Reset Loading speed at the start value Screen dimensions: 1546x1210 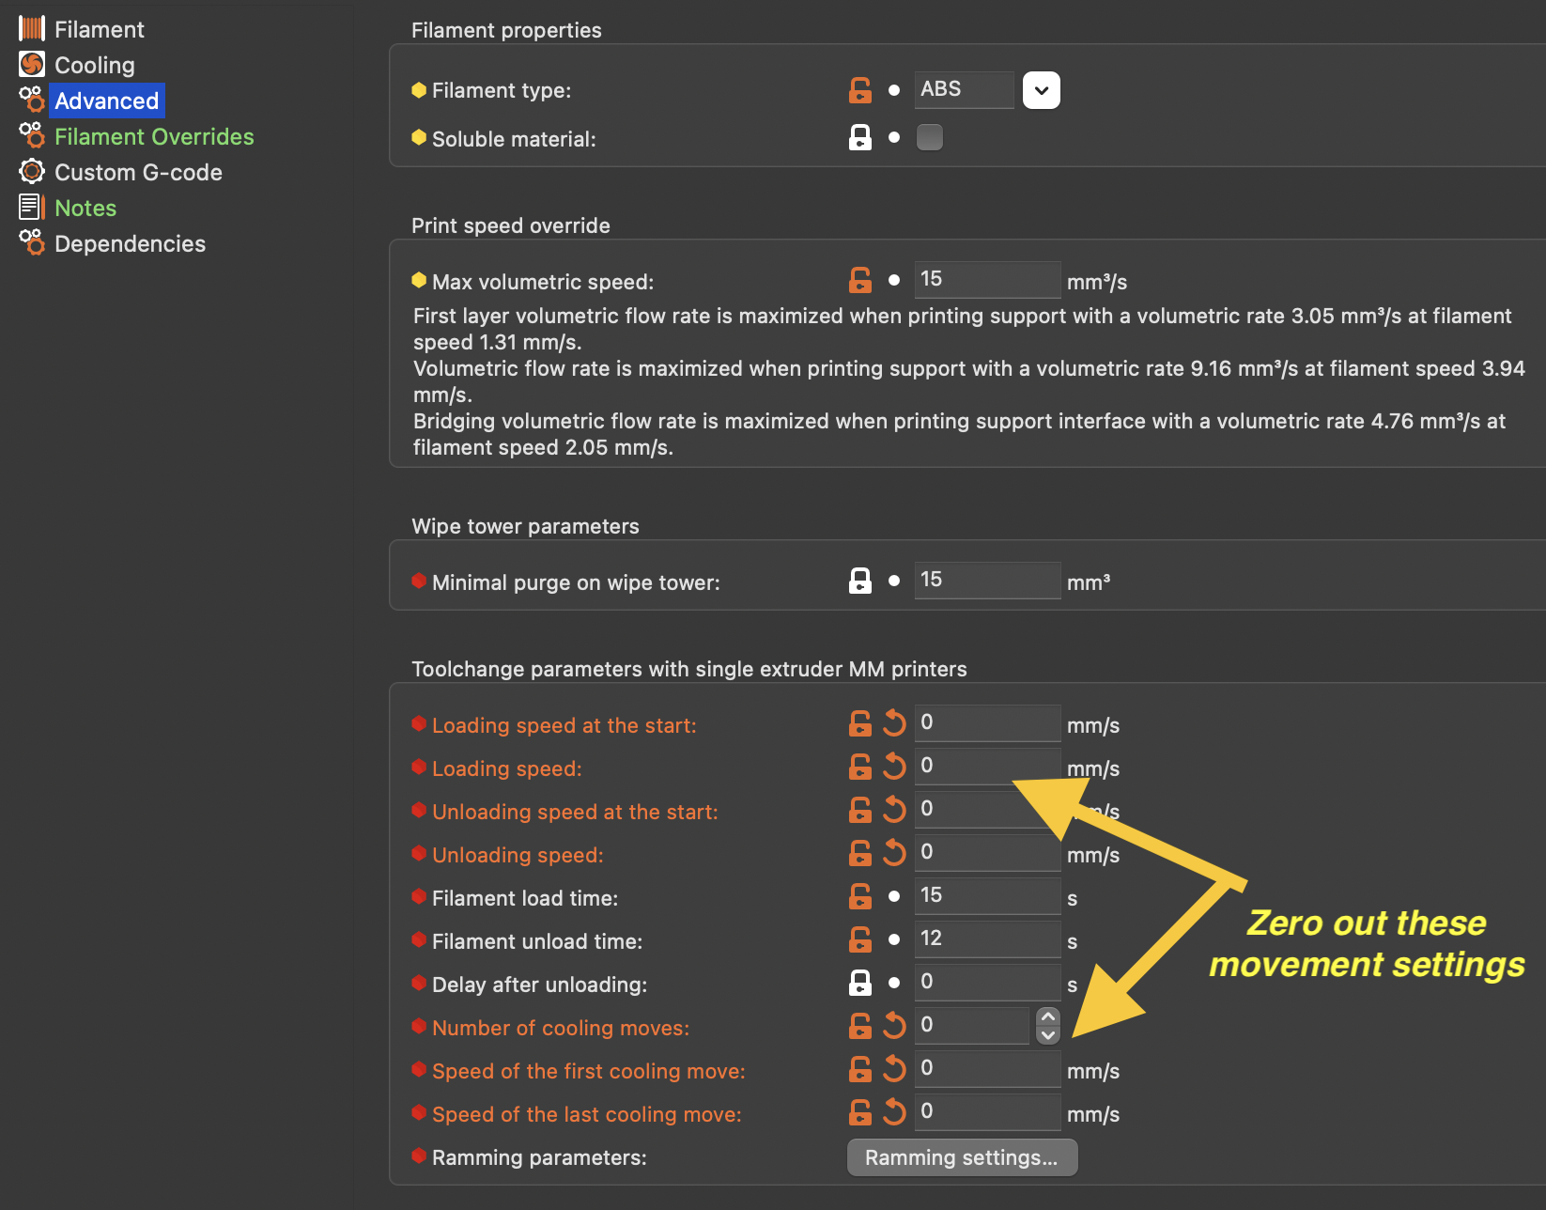(x=894, y=723)
